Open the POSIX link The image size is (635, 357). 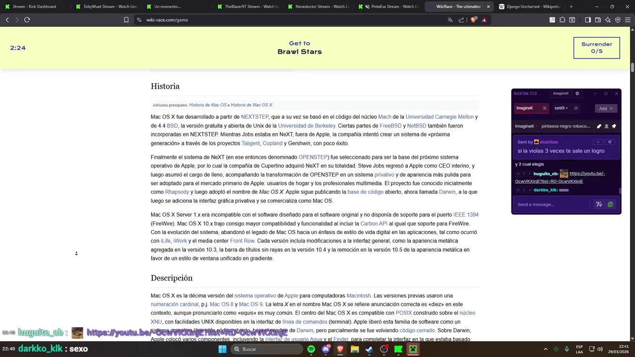(403, 313)
